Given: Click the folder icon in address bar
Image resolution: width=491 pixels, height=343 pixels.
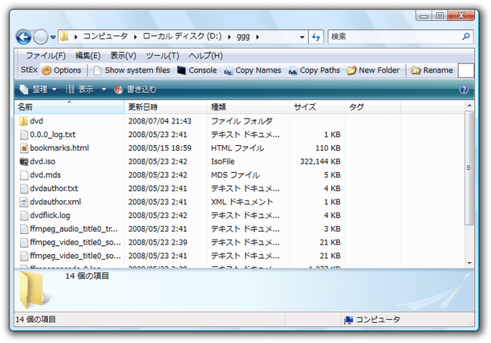Looking at the screenshot, I should tap(64, 37).
